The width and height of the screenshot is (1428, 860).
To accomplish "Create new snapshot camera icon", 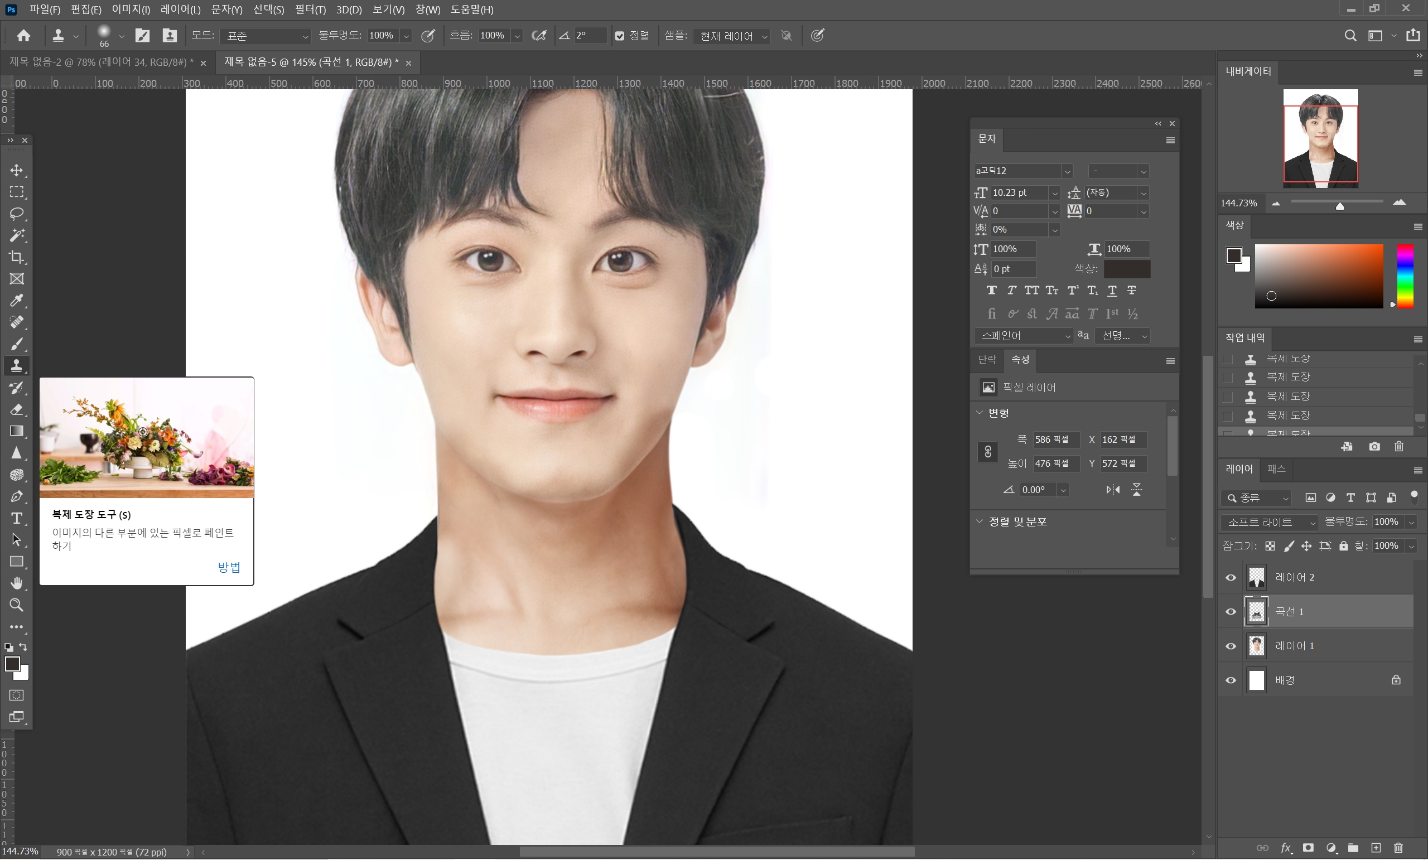I will click(x=1374, y=447).
